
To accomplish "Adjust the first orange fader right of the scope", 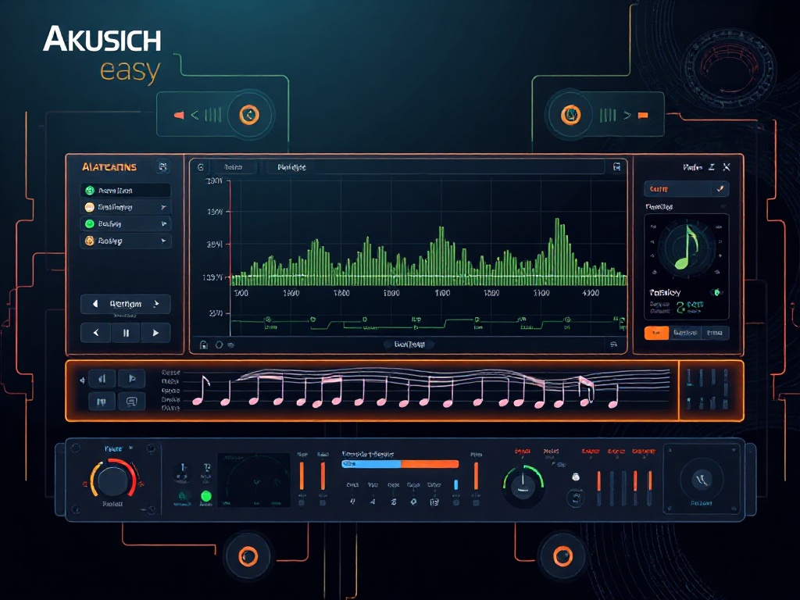I will [x=302, y=477].
